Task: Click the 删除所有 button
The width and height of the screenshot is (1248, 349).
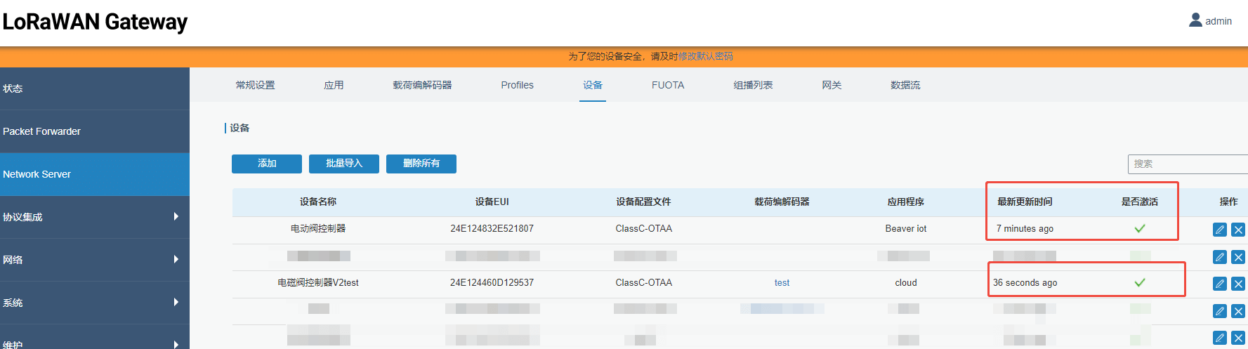Action: (x=421, y=164)
